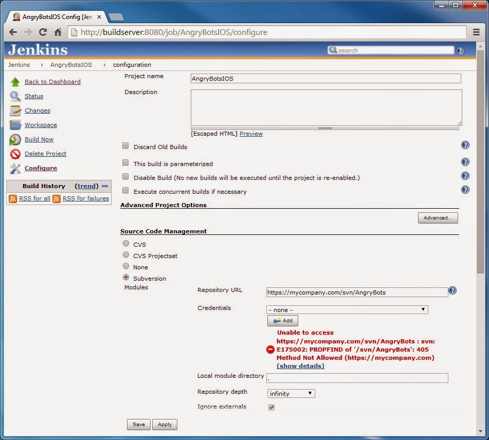Click the description resize handle bar
This screenshot has width=489, height=440.
pyautogui.click(x=324, y=128)
